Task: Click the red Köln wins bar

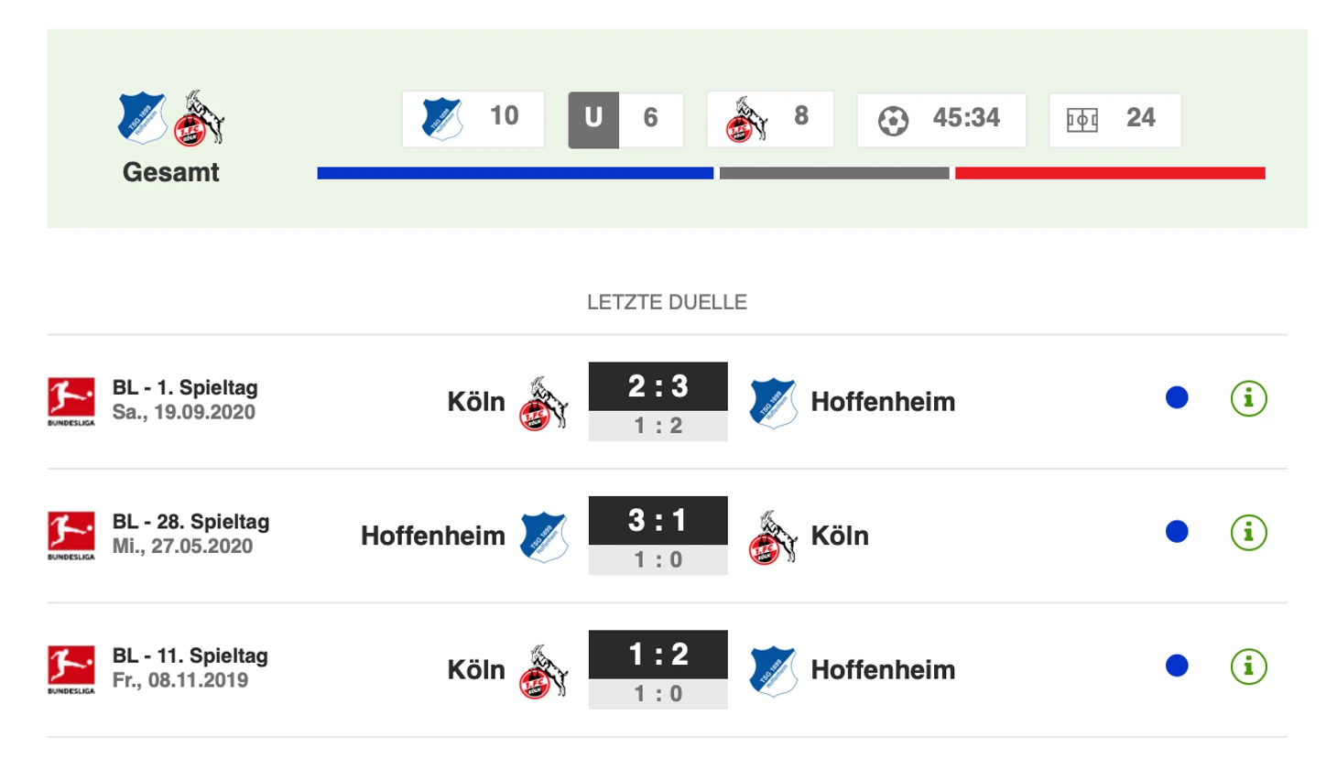Action: 1110,173
